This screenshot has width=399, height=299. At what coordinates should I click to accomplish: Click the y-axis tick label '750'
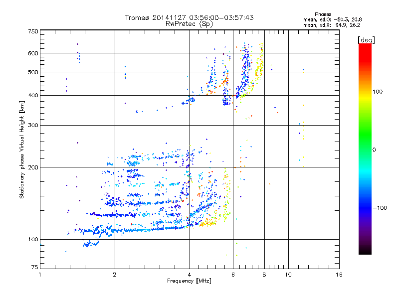click(x=33, y=31)
